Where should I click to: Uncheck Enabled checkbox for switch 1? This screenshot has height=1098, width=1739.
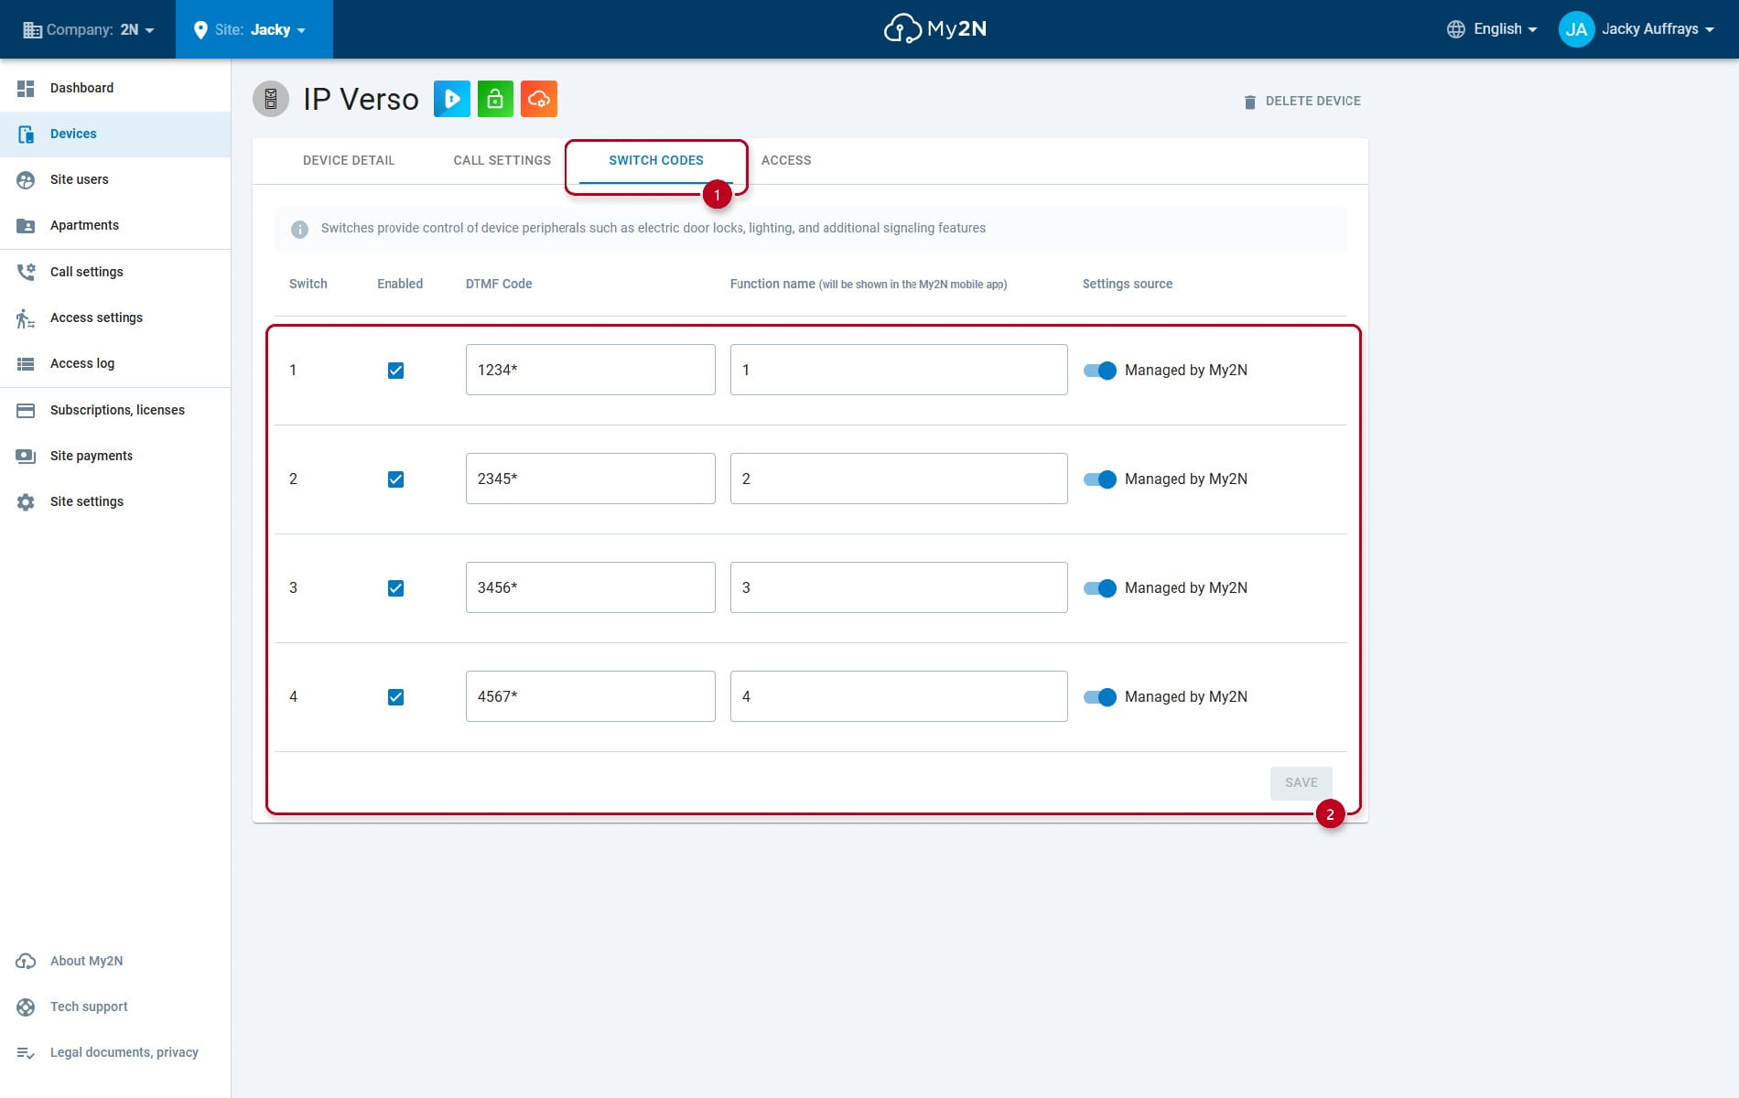point(395,371)
